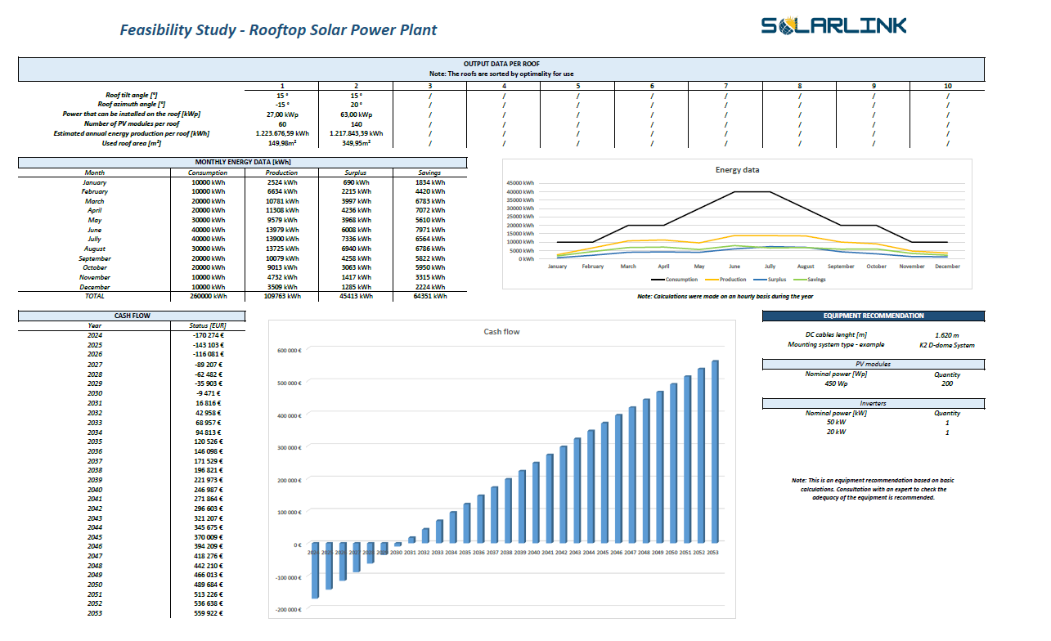This screenshot has width=1051, height=641.
Task: Click the "MONTHLY ENERGY DATA [kWh]" header
Action: point(243,162)
